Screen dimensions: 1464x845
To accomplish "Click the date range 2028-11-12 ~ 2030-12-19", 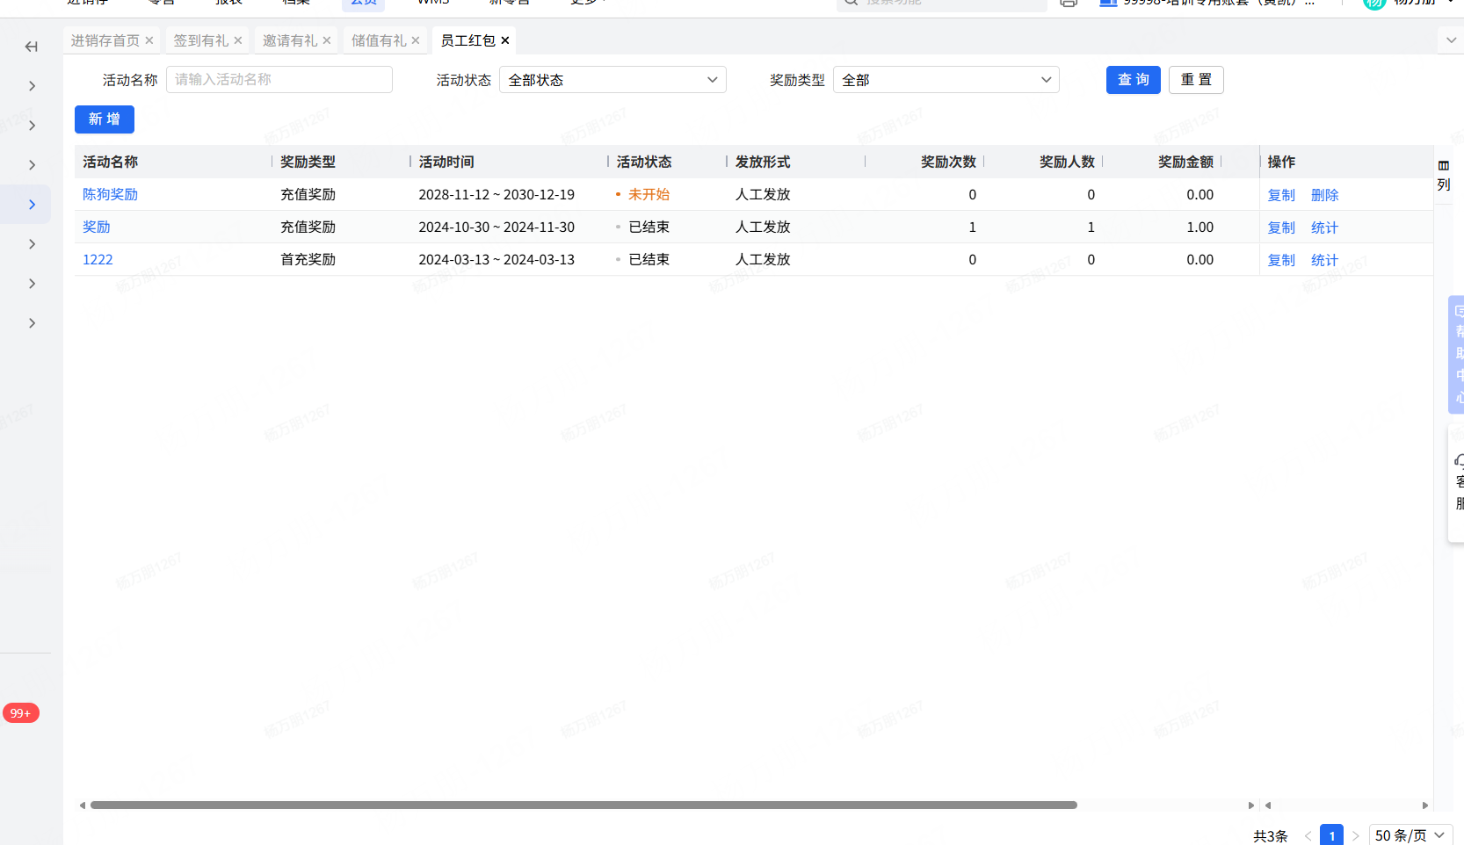I will point(496,195).
